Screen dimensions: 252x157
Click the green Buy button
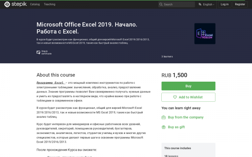(x=188, y=86)
